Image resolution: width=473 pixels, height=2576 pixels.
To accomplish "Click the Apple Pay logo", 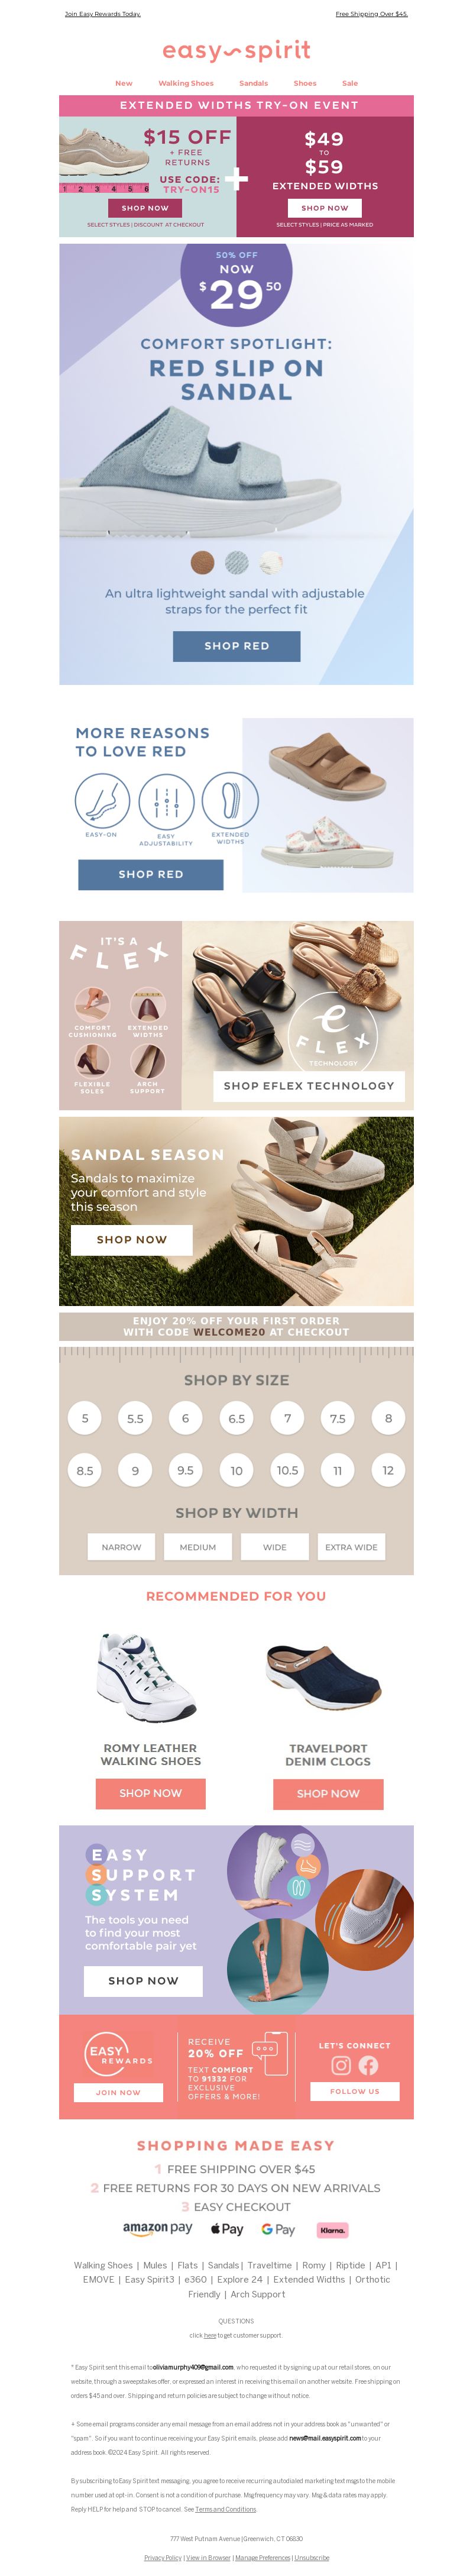I will coord(227,2229).
